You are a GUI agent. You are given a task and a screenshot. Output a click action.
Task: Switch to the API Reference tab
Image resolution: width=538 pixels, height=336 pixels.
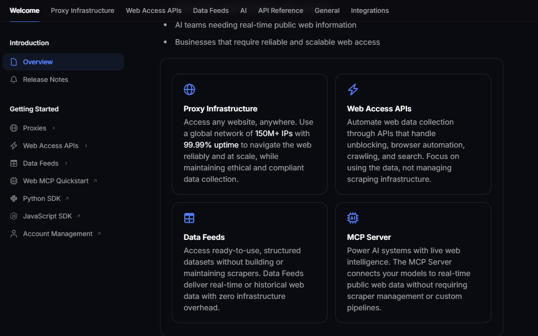[x=280, y=10]
